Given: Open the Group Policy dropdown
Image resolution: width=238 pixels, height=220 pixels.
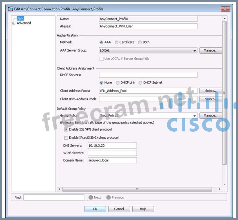Looking at the screenshot, I should (195, 116).
